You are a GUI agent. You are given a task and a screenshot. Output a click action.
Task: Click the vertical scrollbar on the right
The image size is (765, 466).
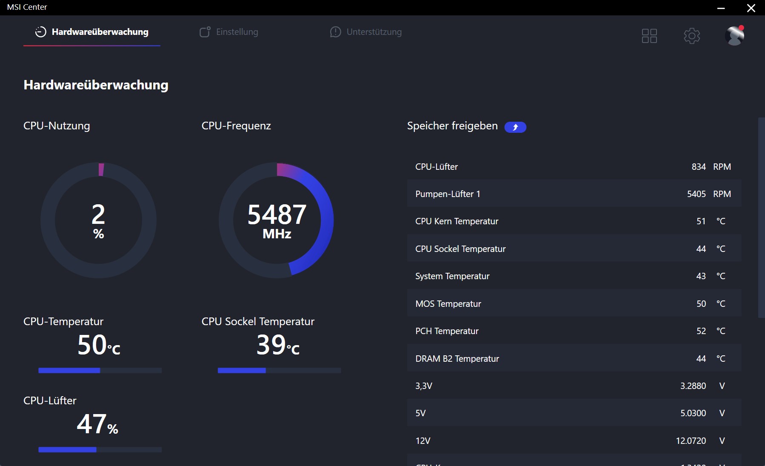pos(761,217)
